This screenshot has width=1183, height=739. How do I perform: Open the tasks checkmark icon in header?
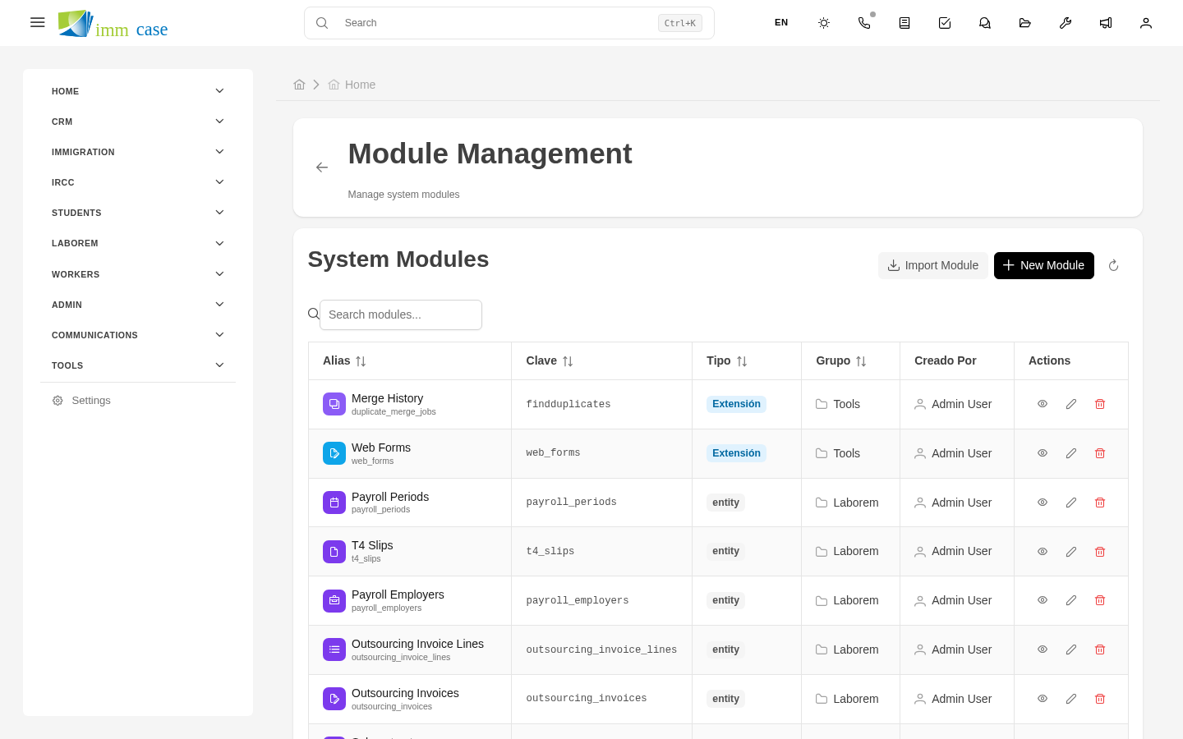945,23
